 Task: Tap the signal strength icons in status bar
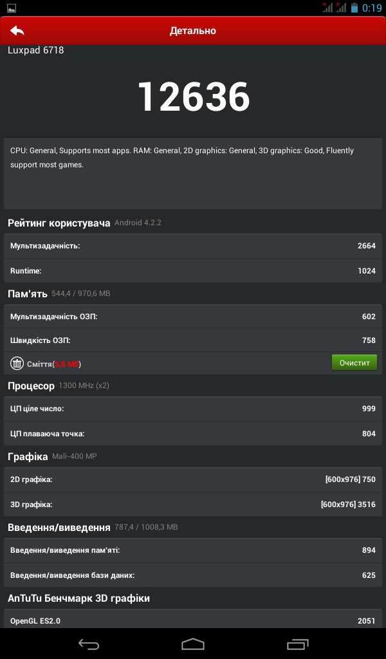tap(335, 7)
